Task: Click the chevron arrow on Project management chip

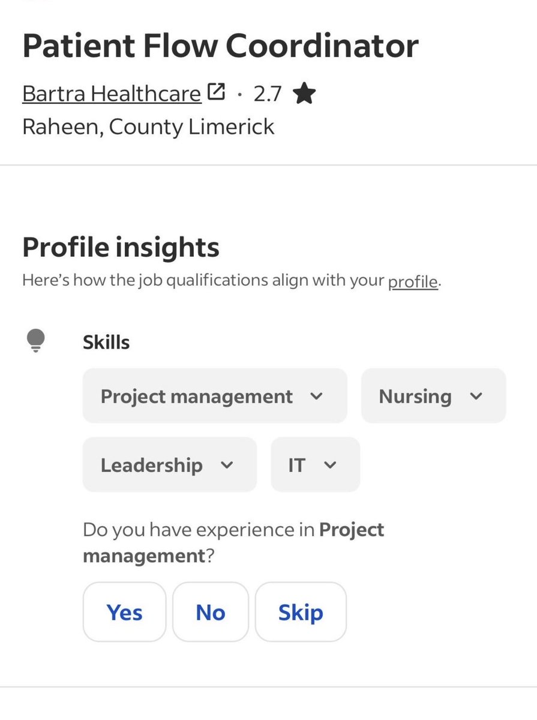Action: 317,397
